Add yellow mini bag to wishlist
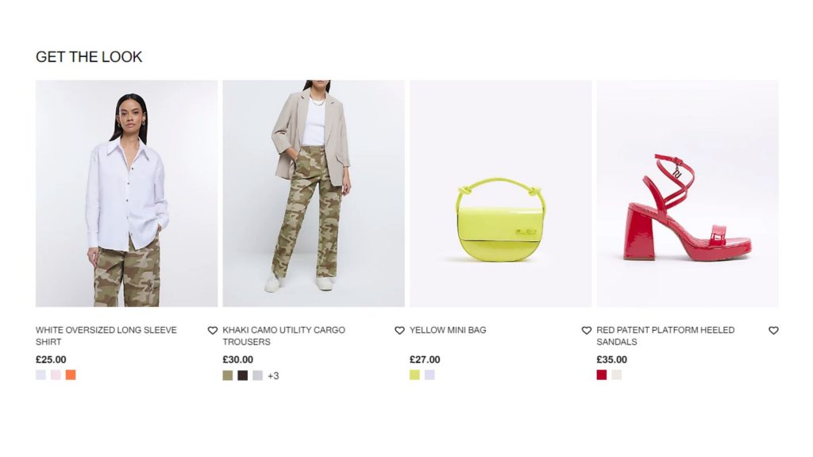 [587, 331]
